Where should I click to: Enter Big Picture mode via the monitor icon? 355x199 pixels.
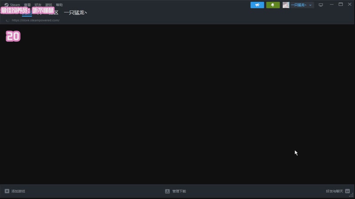(x=321, y=5)
